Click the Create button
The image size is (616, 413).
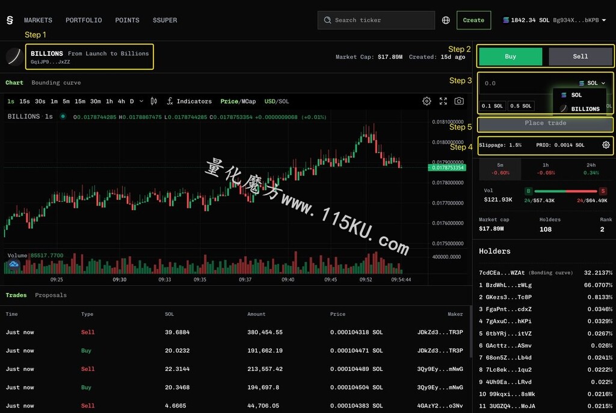click(x=474, y=20)
